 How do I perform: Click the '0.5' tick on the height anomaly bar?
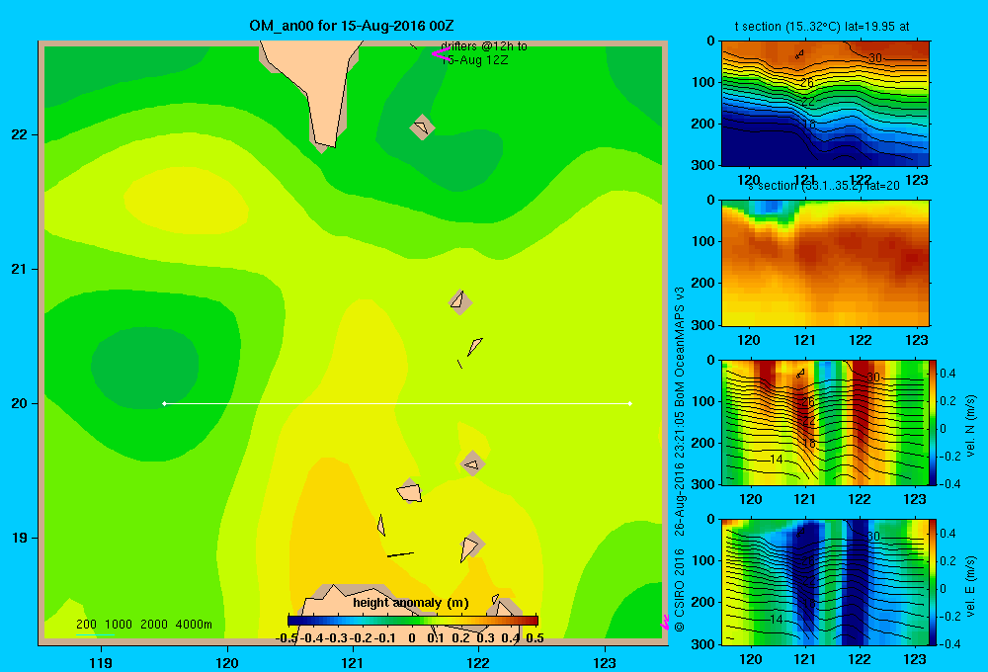pos(535,638)
